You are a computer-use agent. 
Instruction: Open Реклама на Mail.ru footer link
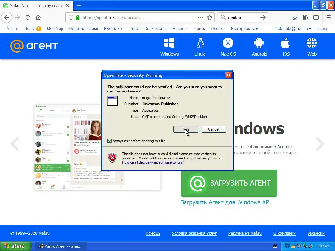(x=245, y=233)
